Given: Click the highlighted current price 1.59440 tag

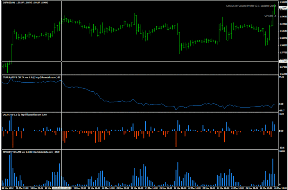Looking at the screenshot, I should (x=283, y=7).
